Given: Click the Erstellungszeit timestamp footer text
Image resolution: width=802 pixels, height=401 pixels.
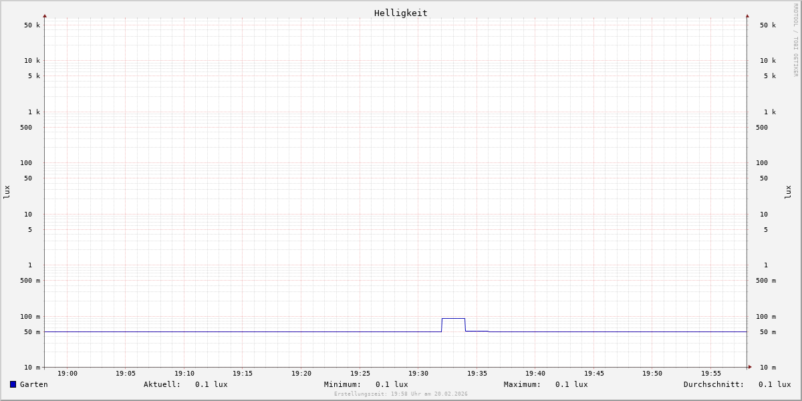Looking at the screenshot, I should (x=401, y=394).
